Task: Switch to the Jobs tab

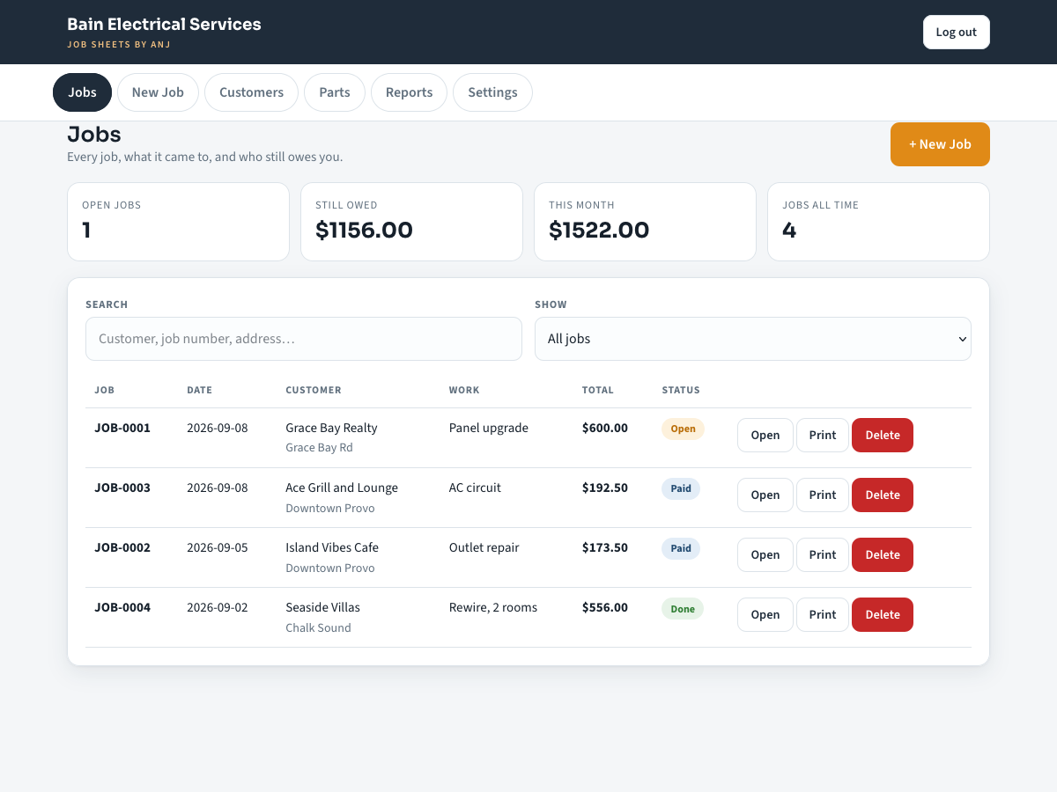Action: (x=82, y=92)
